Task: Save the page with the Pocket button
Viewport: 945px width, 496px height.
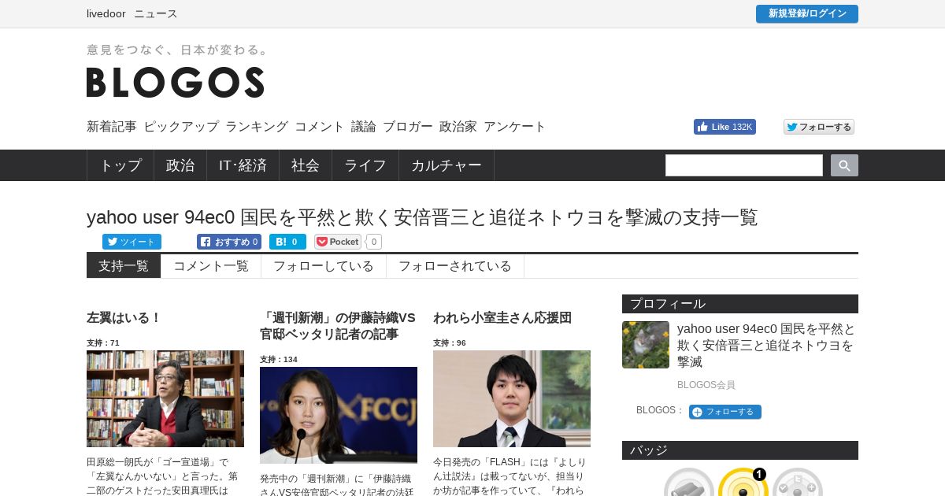Action: click(338, 242)
